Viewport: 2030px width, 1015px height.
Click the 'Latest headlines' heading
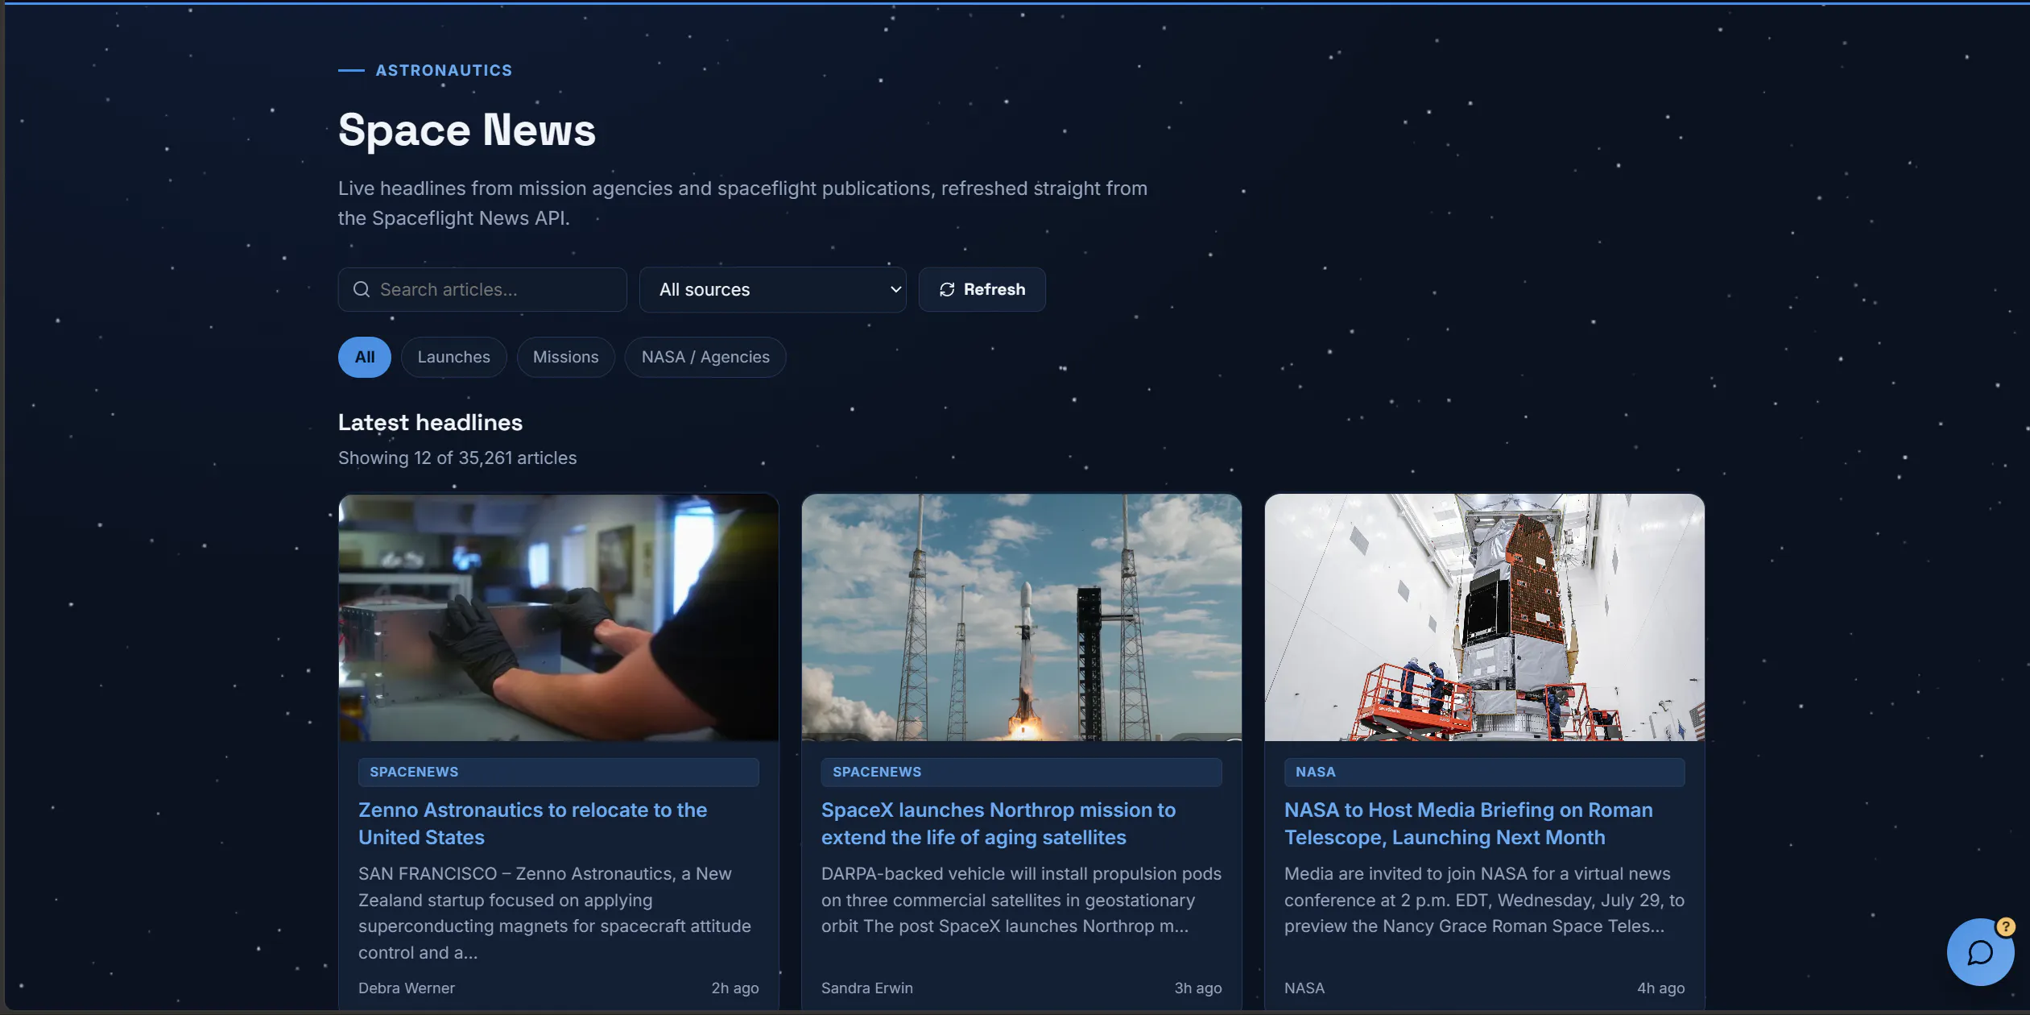click(x=430, y=422)
